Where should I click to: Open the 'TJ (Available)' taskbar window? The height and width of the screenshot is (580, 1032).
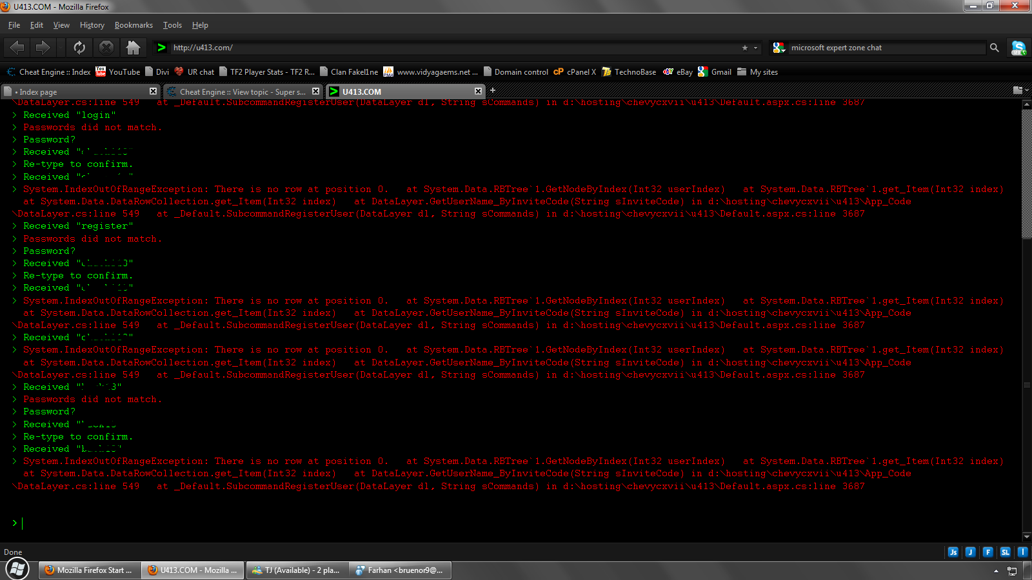[297, 570]
